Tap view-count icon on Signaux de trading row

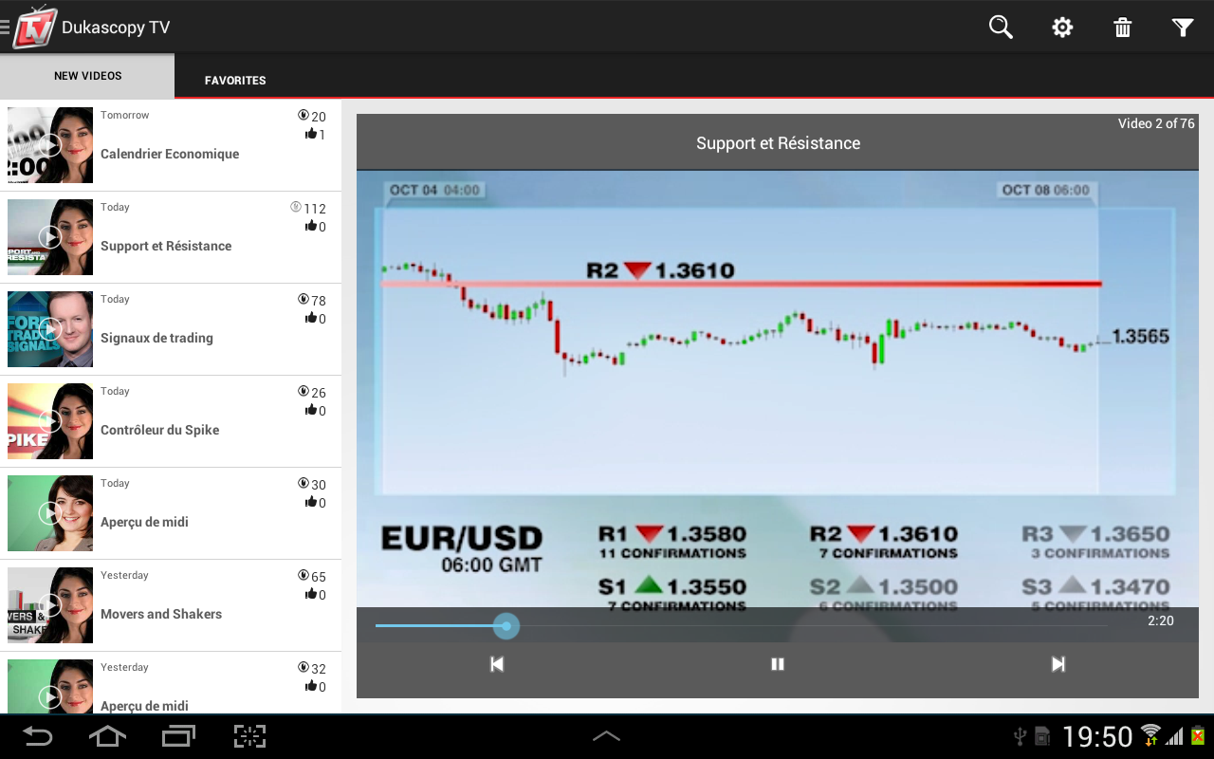pyautogui.click(x=303, y=300)
